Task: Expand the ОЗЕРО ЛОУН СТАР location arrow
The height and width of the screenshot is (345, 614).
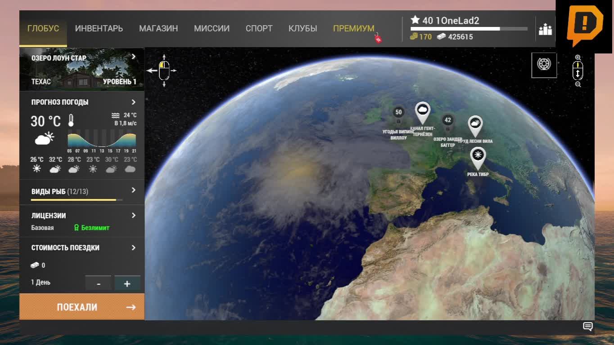Action: point(134,57)
